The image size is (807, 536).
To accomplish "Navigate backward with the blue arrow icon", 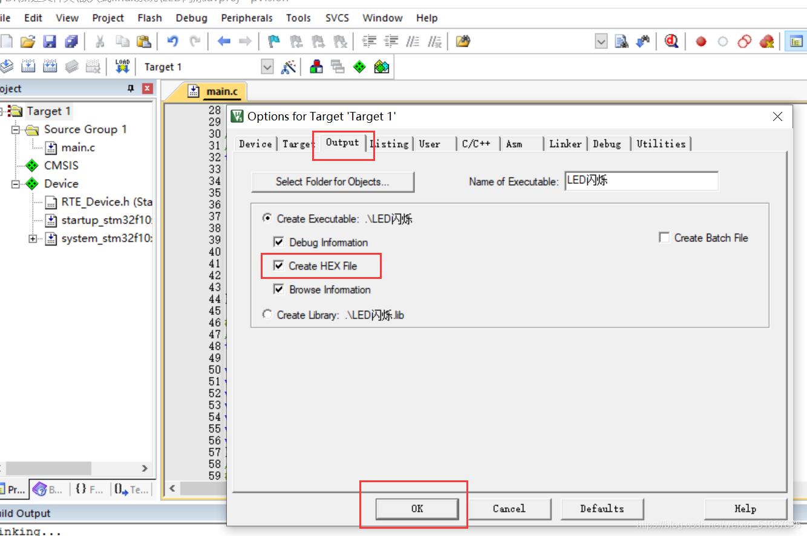I will pyautogui.click(x=224, y=41).
